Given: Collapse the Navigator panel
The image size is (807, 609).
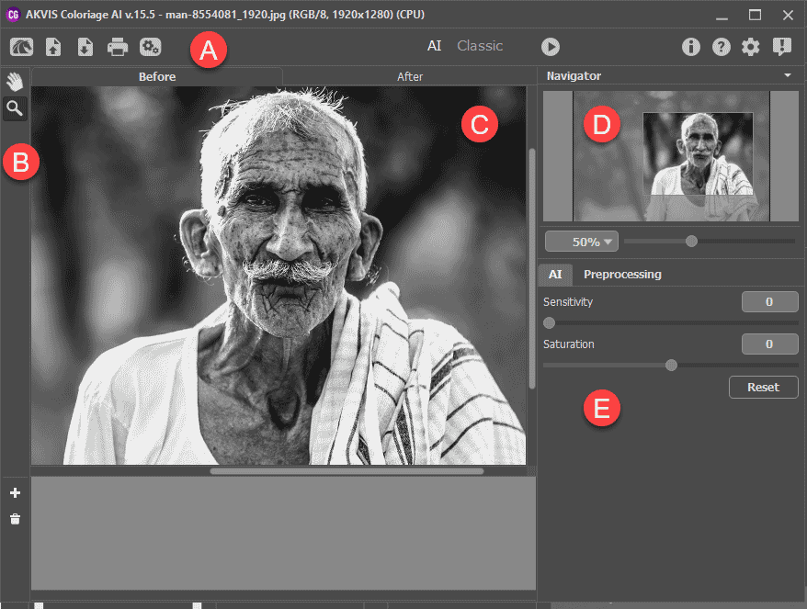Looking at the screenshot, I should click(788, 75).
